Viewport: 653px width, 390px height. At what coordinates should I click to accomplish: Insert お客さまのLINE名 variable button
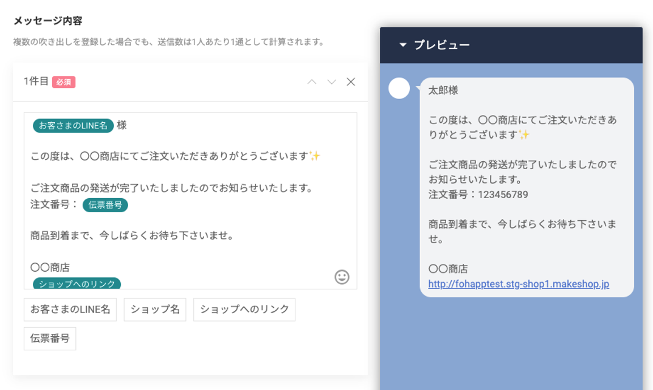coord(70,309)
